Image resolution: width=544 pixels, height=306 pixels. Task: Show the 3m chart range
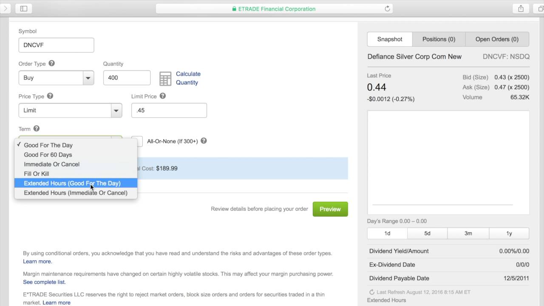468,233
